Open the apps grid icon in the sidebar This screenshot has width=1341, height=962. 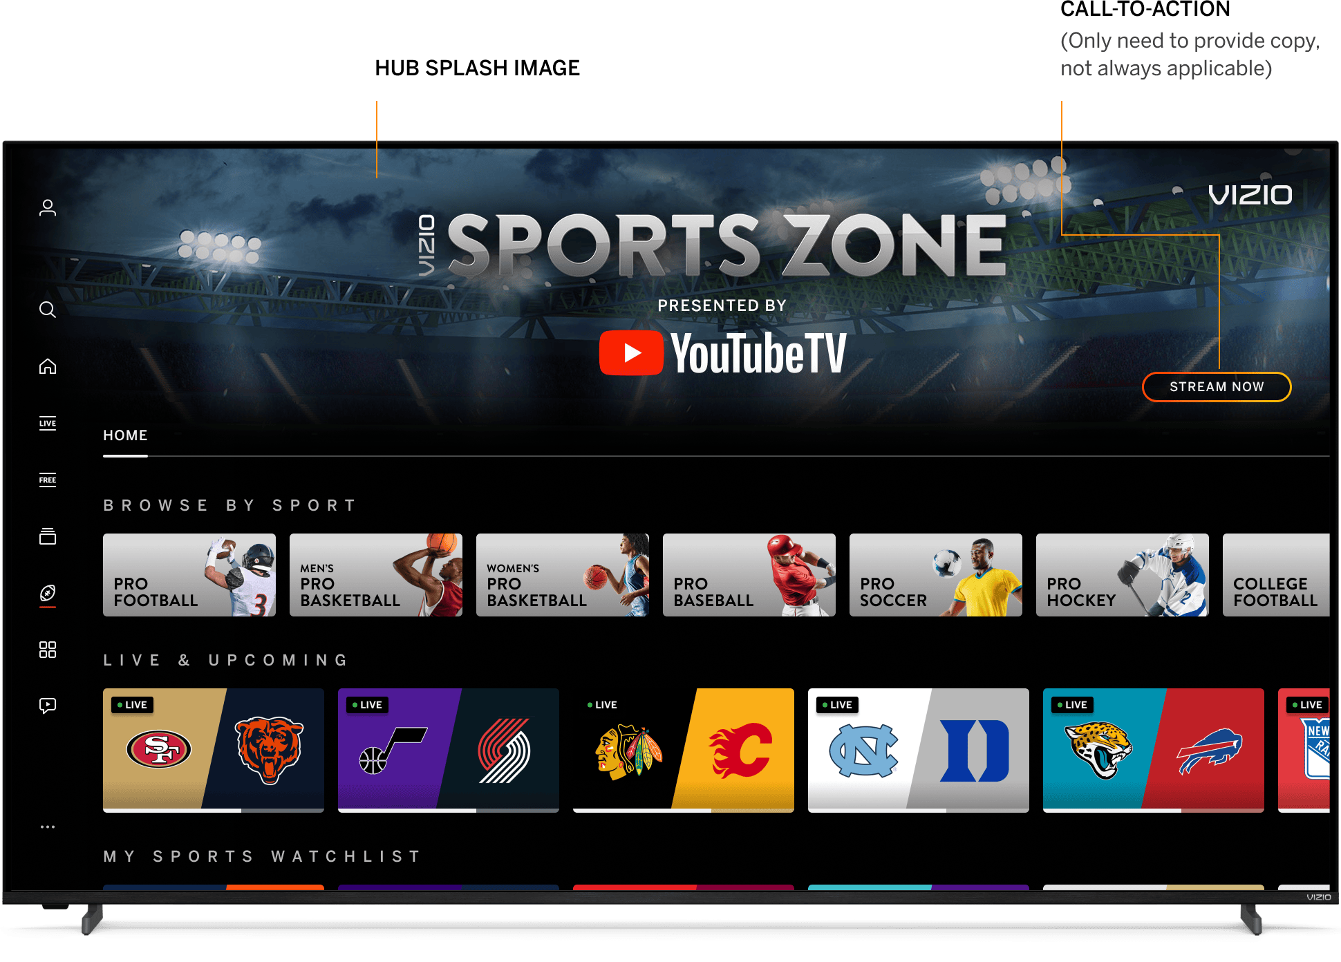pyautogui.click(x=48, y=649)
